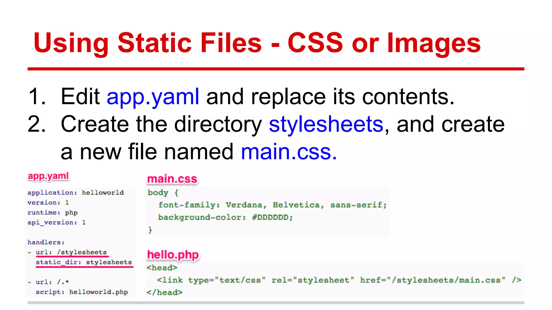Screen dimensions: 552x310
Task: Click the 'Edit' word in step 1
Action: click(80, 96)
